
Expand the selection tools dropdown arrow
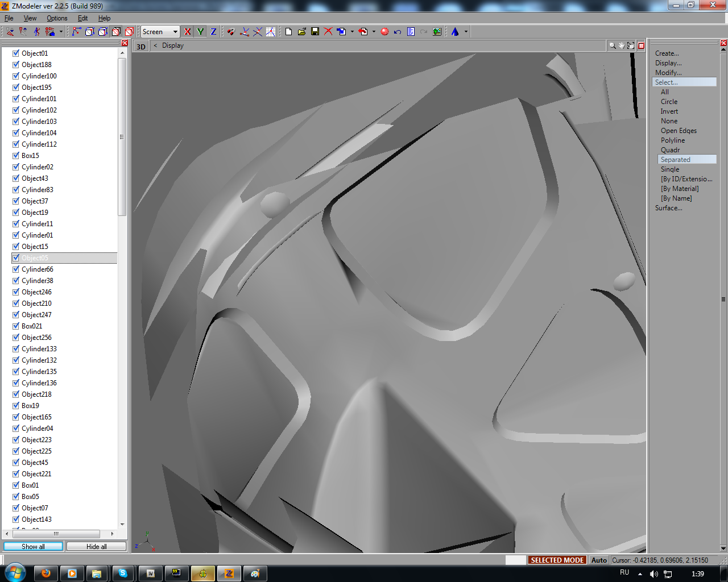pyautogui.click(x=61, y=32)
